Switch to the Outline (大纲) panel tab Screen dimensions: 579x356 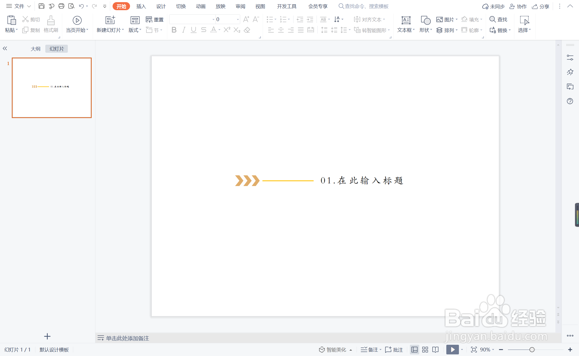pyautogui.click(x=35, y=49)
